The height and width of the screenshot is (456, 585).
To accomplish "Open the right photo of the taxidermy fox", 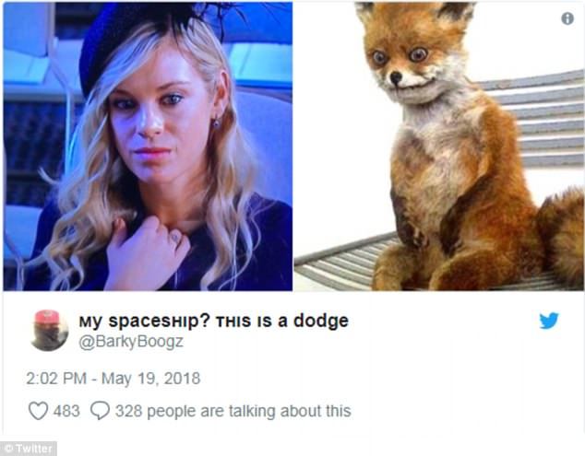I will [439, 146].
